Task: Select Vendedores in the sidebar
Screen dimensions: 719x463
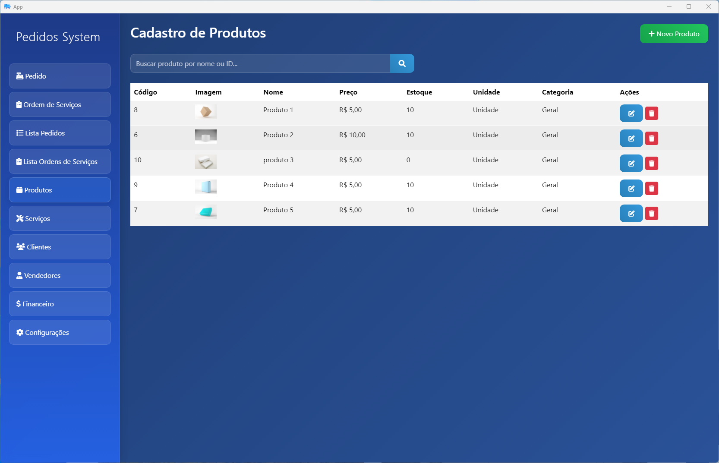Action: coord(60,275)
